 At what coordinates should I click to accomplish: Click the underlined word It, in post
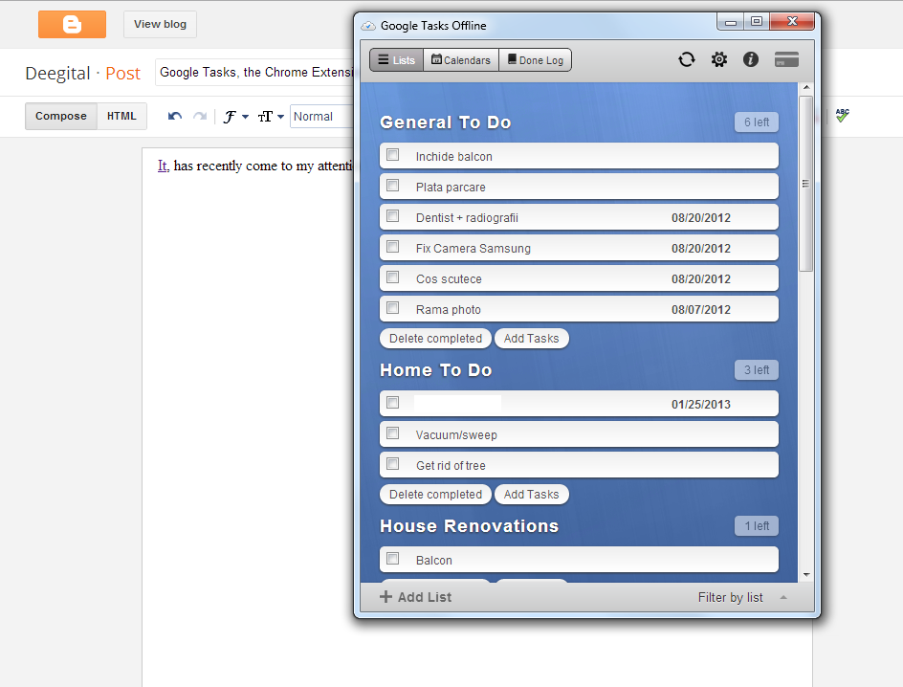coord(164,166)
